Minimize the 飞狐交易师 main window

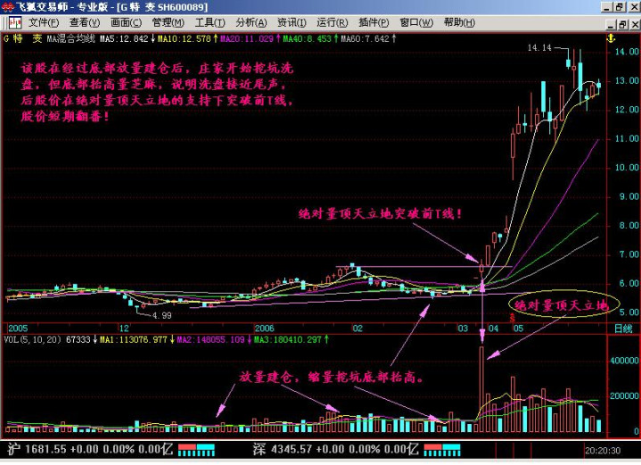point(607,7)
